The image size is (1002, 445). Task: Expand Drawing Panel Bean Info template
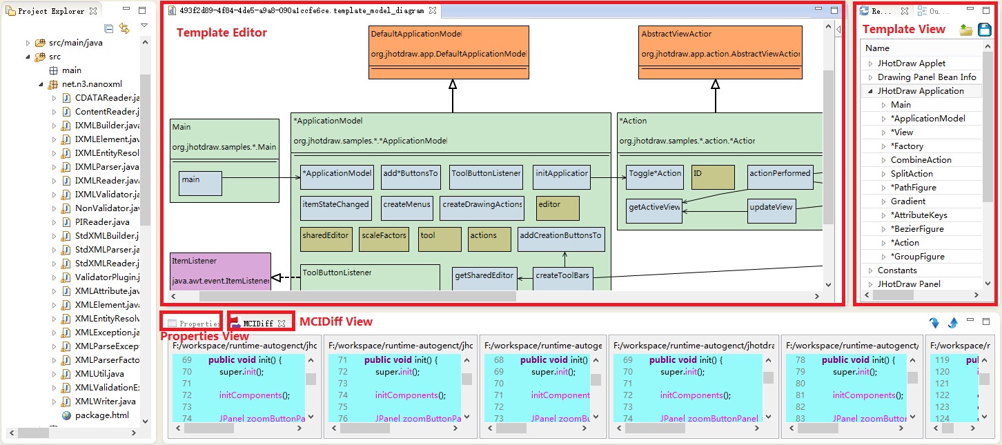pyautogui.click(x=870, y=77)
